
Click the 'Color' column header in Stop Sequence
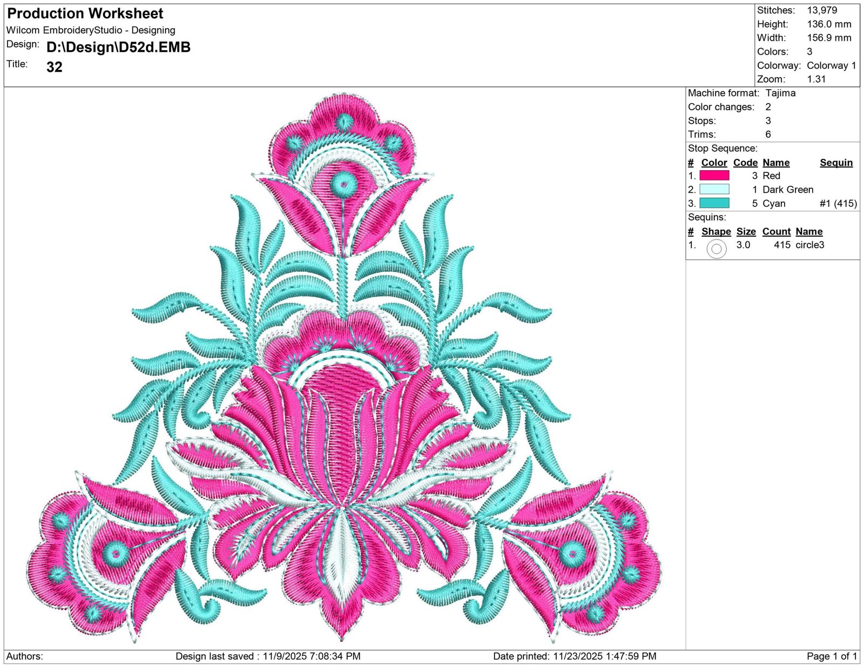pos(714,163)
